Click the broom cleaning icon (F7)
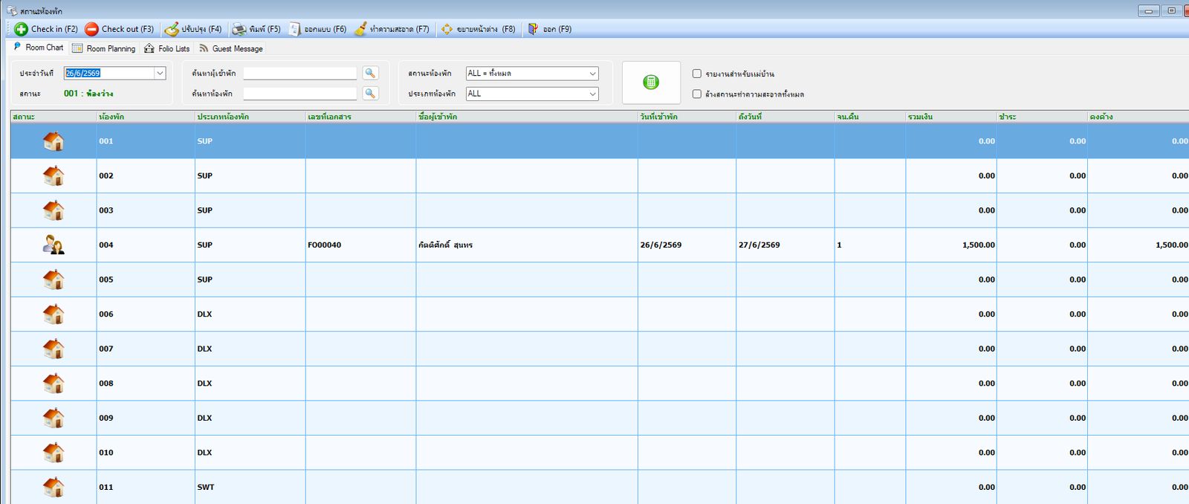1189x504 pixels. (360, 29)
